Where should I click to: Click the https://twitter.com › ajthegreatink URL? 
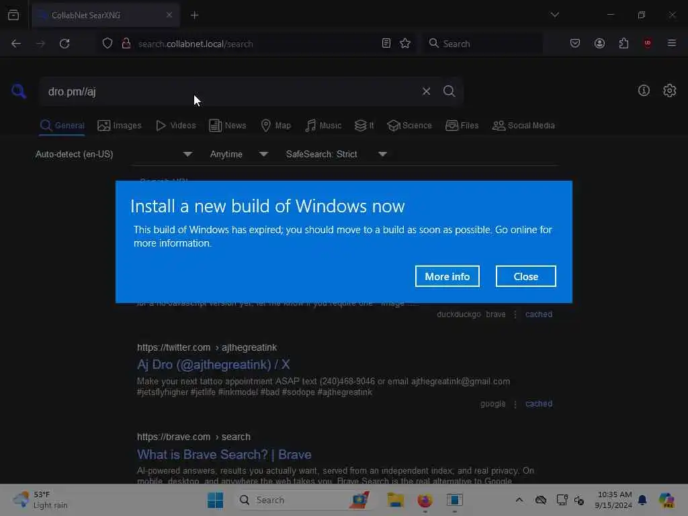pos(207,347)
